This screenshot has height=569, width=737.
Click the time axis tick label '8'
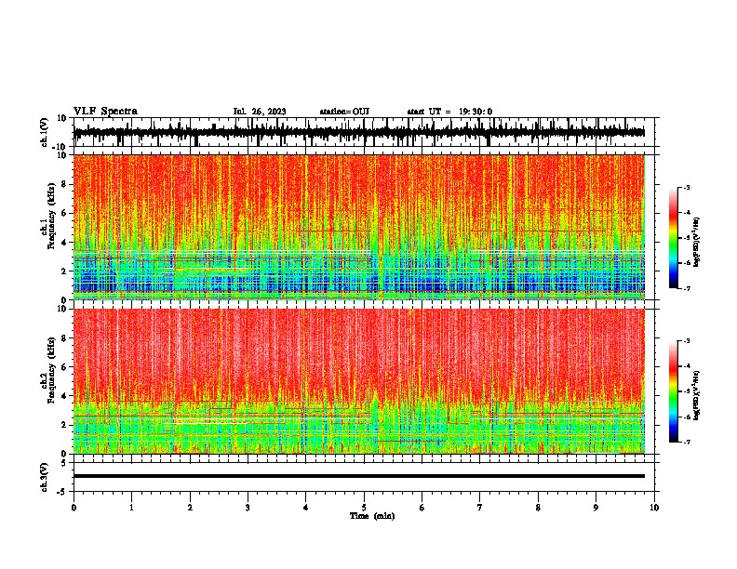click(538, 508)
